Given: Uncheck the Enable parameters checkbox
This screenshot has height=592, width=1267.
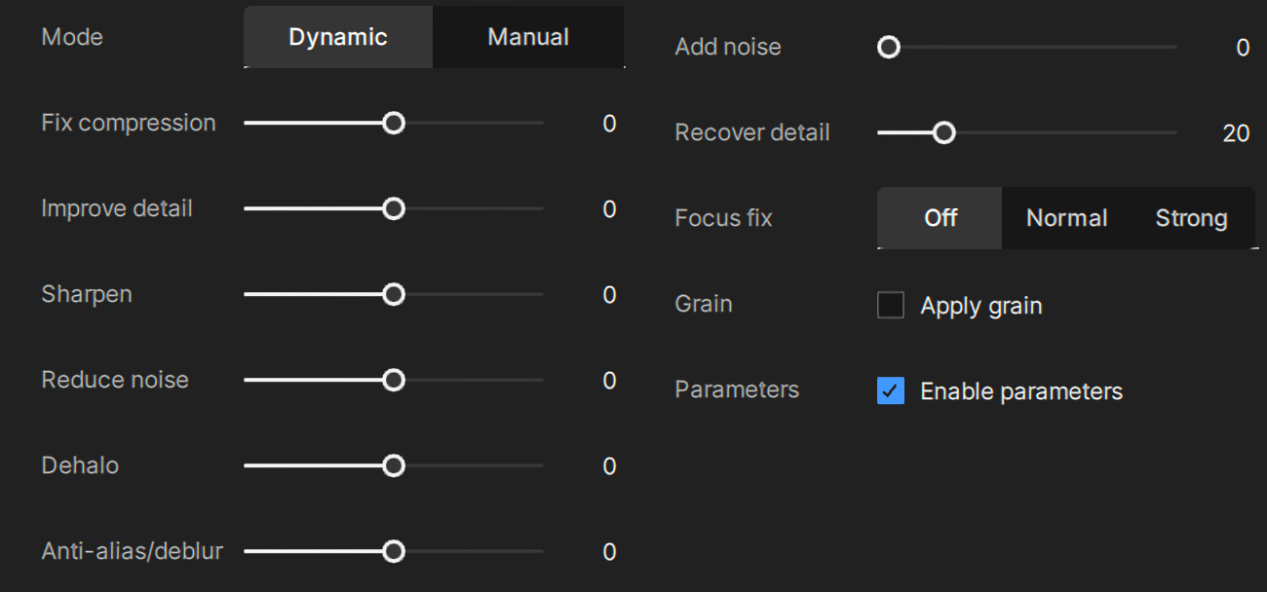Looking at the screenshot, I should tap(891, 391).
